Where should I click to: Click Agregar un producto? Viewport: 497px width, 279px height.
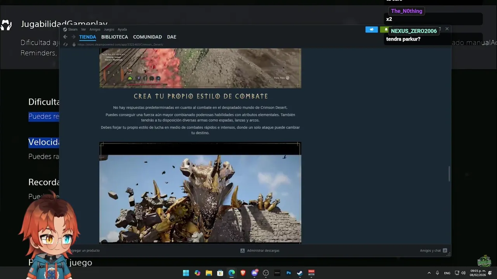(85, 250)
